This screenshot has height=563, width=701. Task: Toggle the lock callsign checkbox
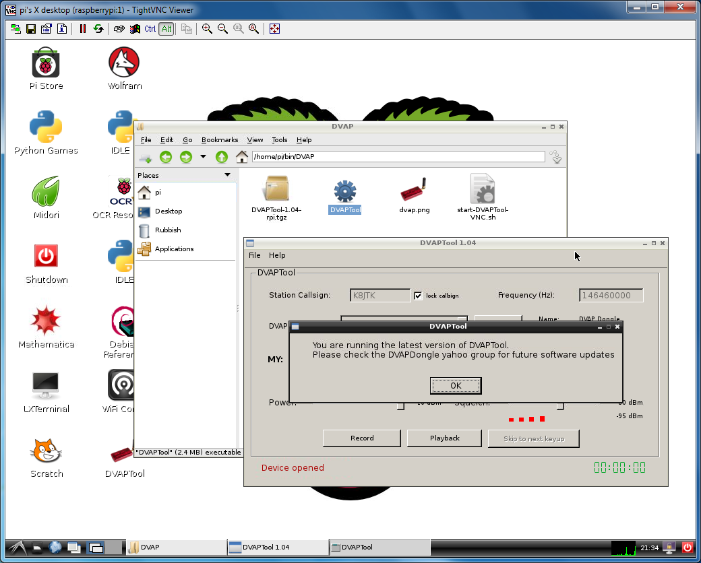[x=418, y=296]
